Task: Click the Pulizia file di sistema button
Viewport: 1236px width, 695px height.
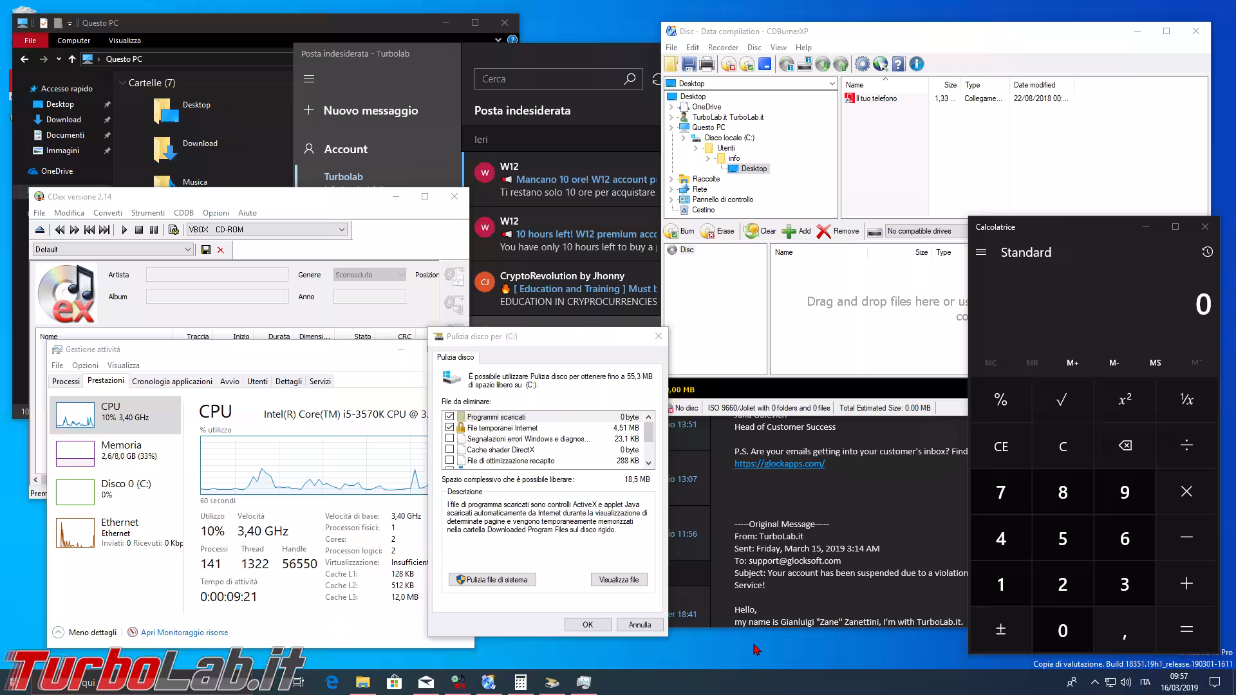Action: (x=492, y=580)
